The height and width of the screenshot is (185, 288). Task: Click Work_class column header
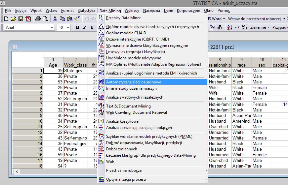[x=75, y=62]
